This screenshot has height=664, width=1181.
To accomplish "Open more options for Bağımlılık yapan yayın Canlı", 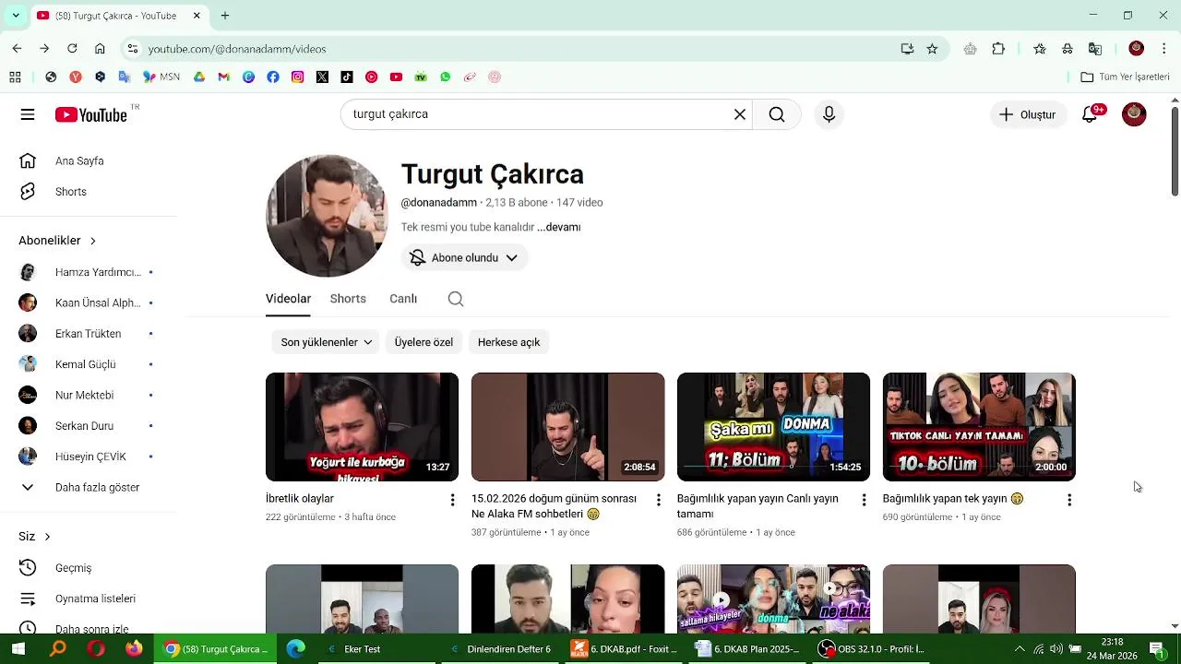I will click(864, 500).
